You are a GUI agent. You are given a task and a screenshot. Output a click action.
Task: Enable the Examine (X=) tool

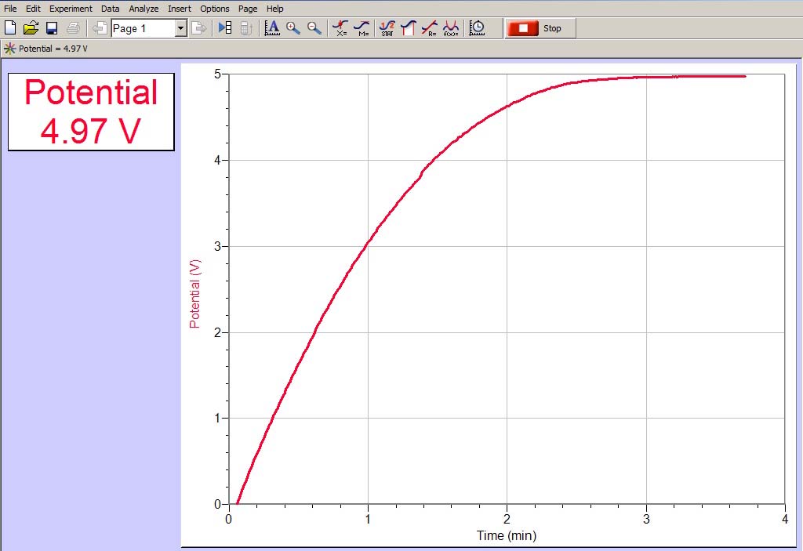click(x=340, y=28)
